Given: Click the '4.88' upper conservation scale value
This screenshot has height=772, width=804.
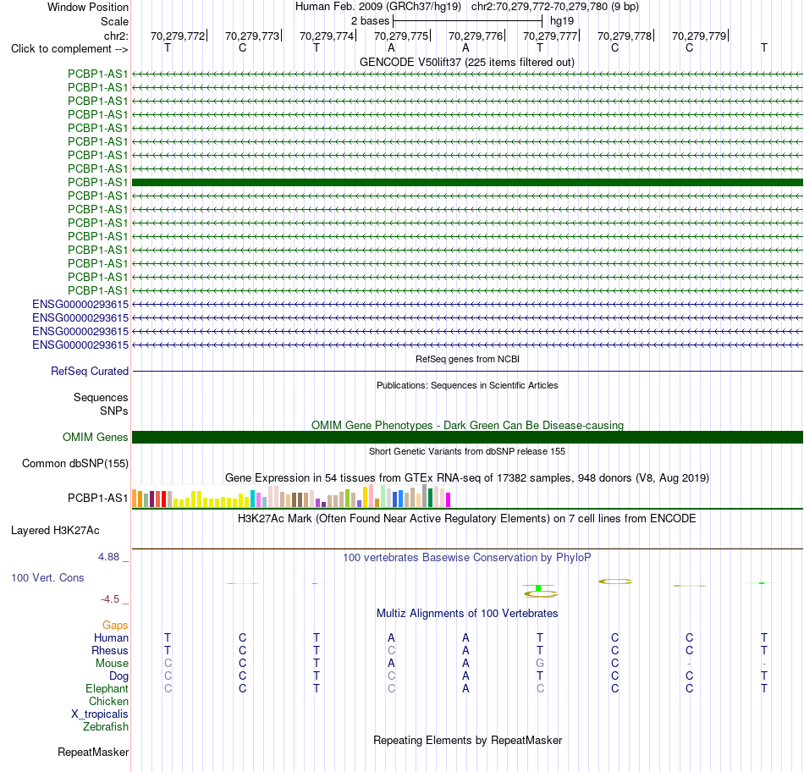Looking at the screenshot, I should (x=108, y=556).
